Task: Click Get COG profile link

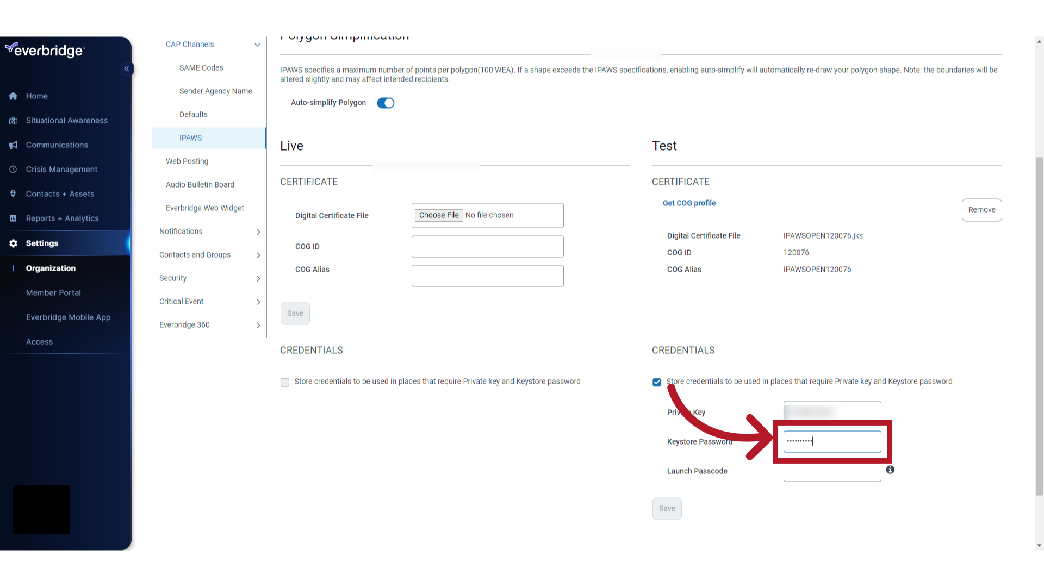Action: click(x=689, y=203)
